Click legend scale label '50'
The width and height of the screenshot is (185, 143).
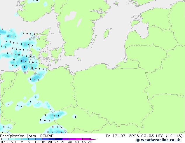(x=90, y=142)
